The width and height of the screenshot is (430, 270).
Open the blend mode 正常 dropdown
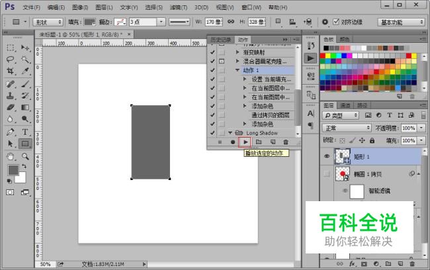(x=347, y=128)
